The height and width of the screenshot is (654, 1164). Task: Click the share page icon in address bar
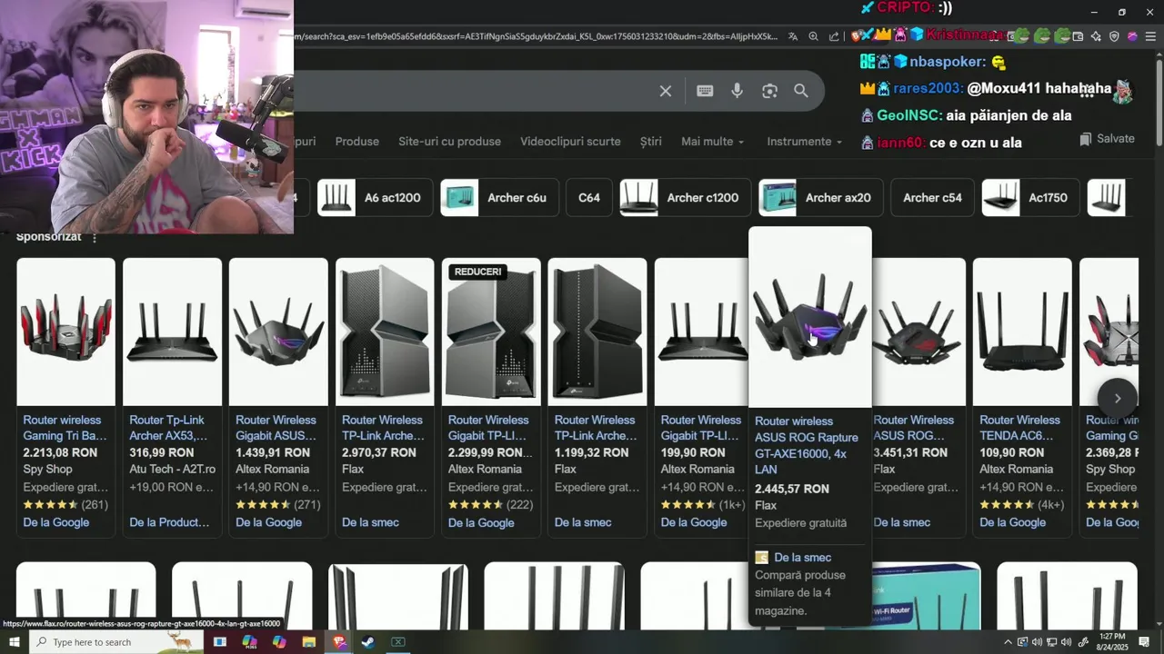[834, 36]
